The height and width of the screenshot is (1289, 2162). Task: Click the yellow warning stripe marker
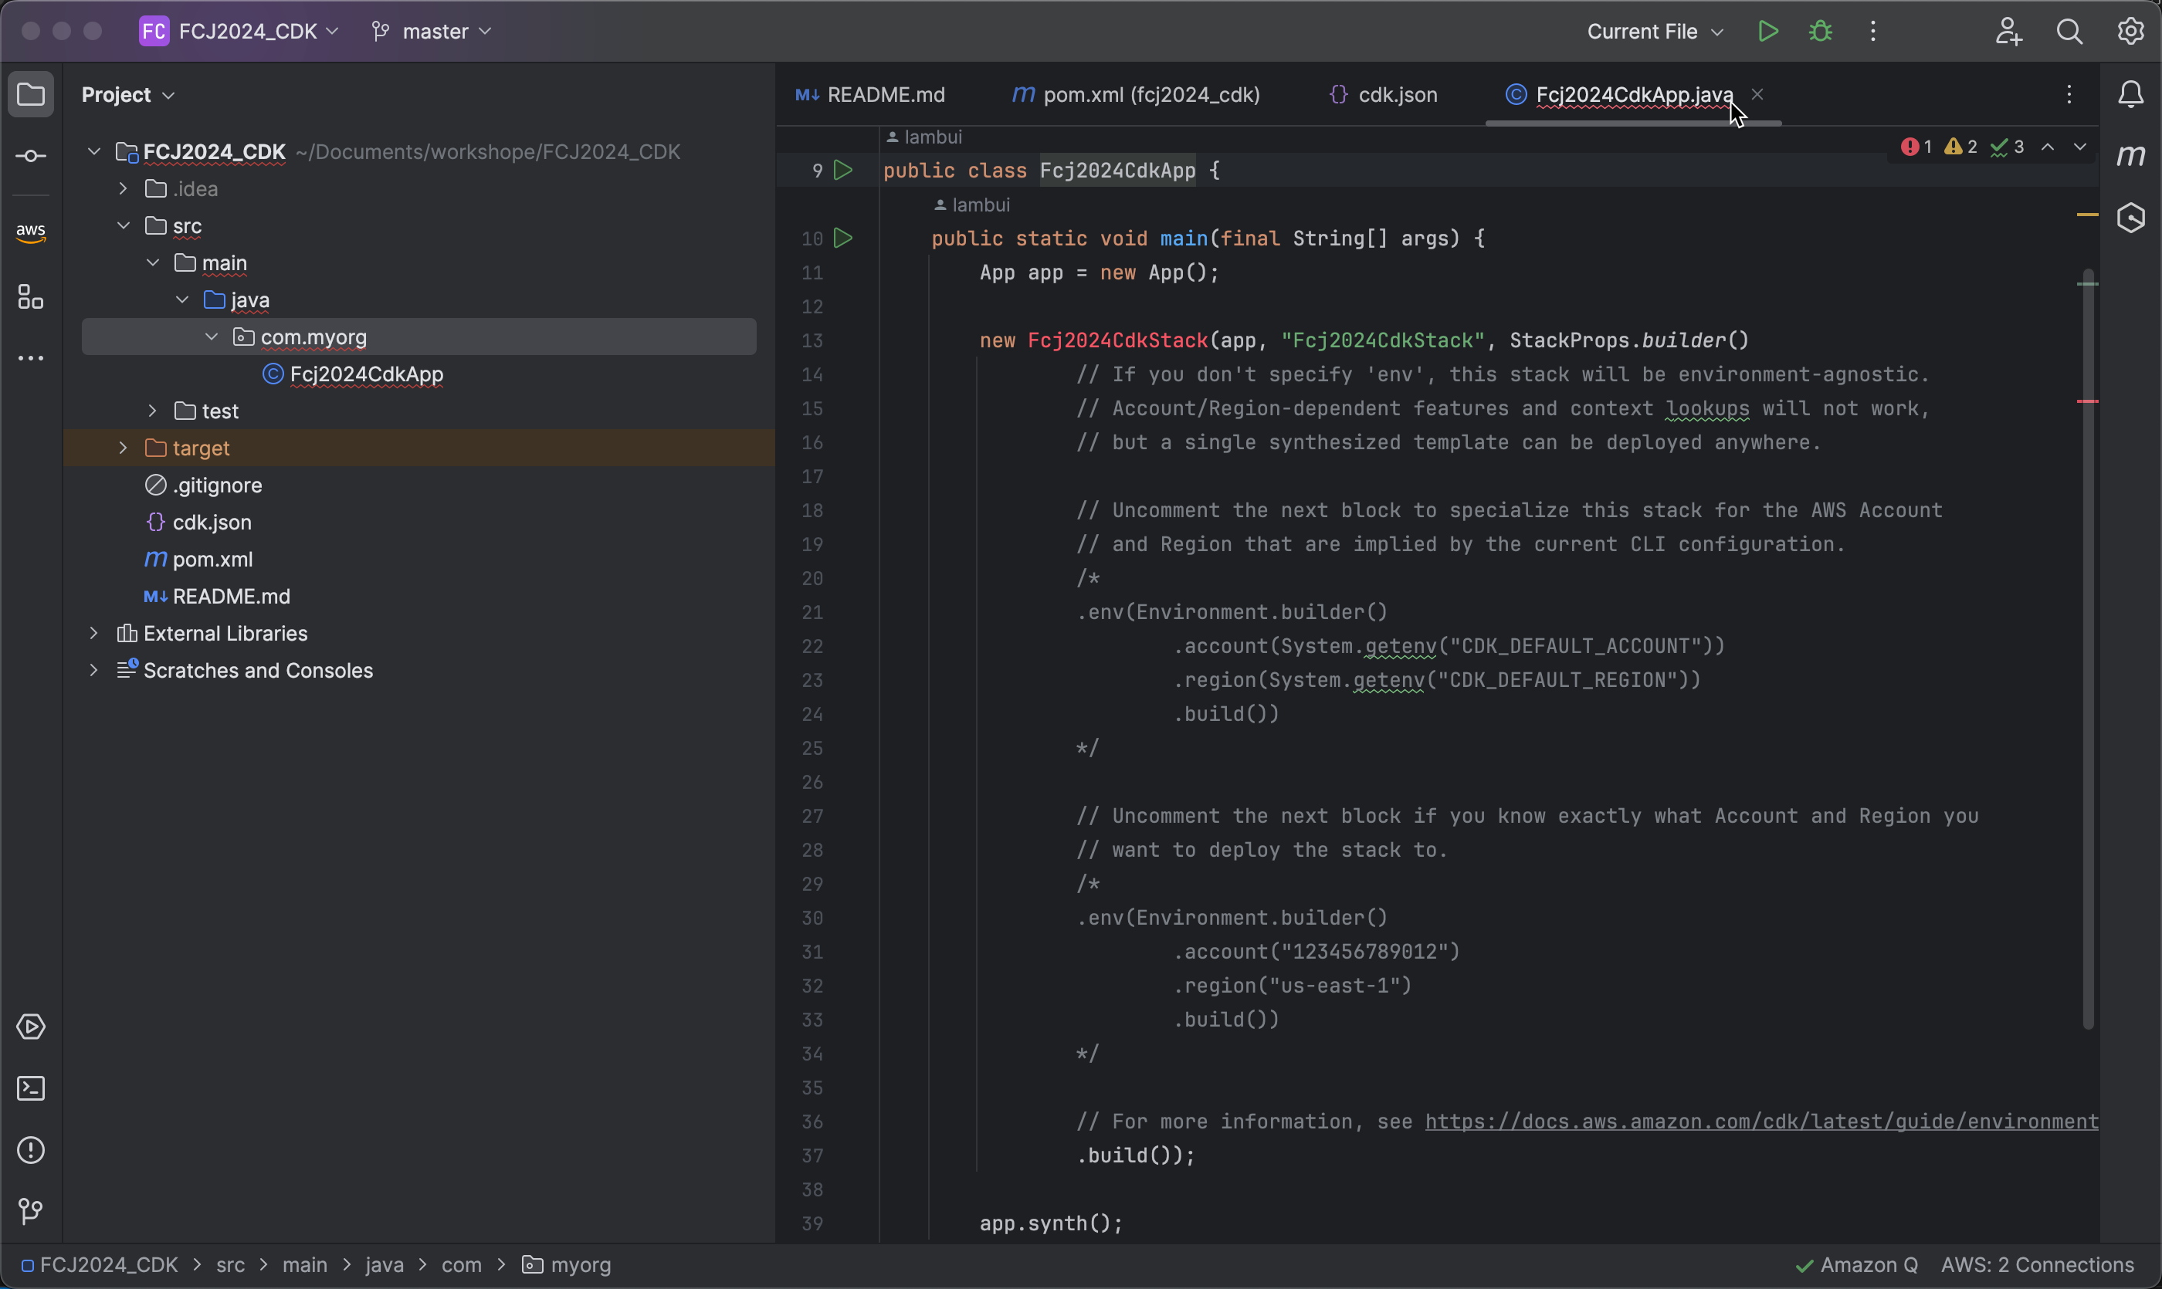pyautogui.click(x=2087, y=214)
